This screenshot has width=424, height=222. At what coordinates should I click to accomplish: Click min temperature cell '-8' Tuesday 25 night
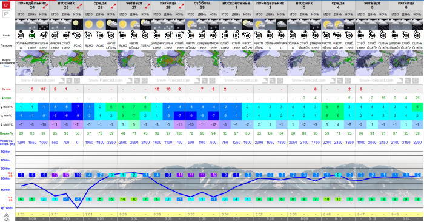point(78,116)
